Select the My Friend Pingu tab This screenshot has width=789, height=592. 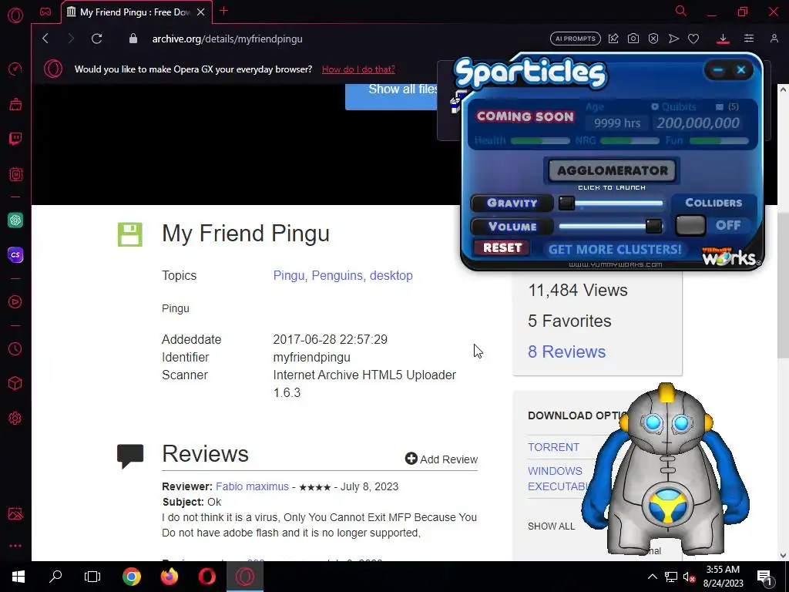[134, 12]
